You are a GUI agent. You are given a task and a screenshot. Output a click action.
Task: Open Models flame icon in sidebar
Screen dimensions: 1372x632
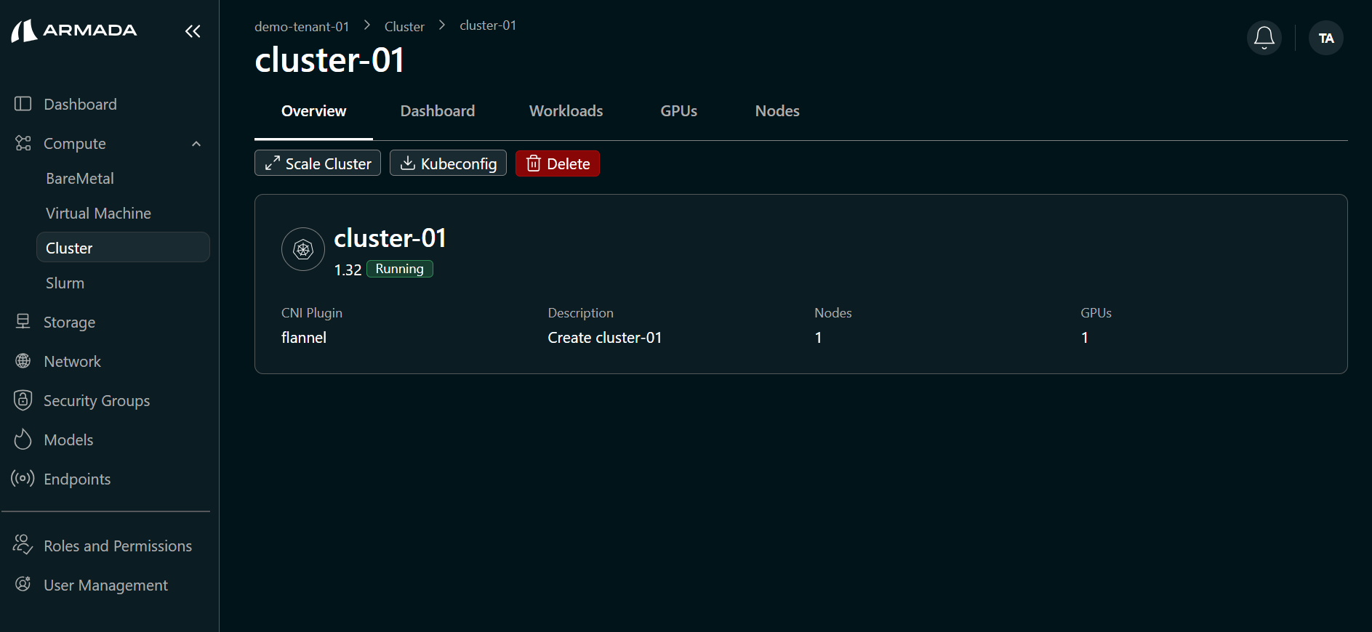tap(23, 439)
